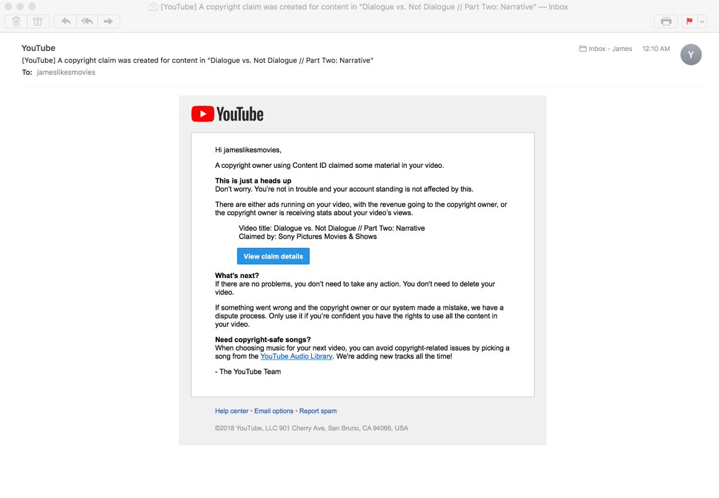
Task: Open the flag color dropdown arrow
Action: point(702,21)
